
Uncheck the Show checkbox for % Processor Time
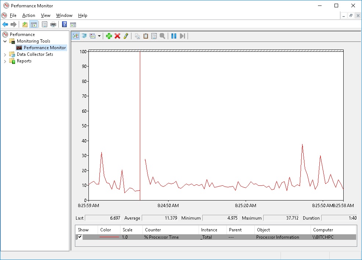80,236
